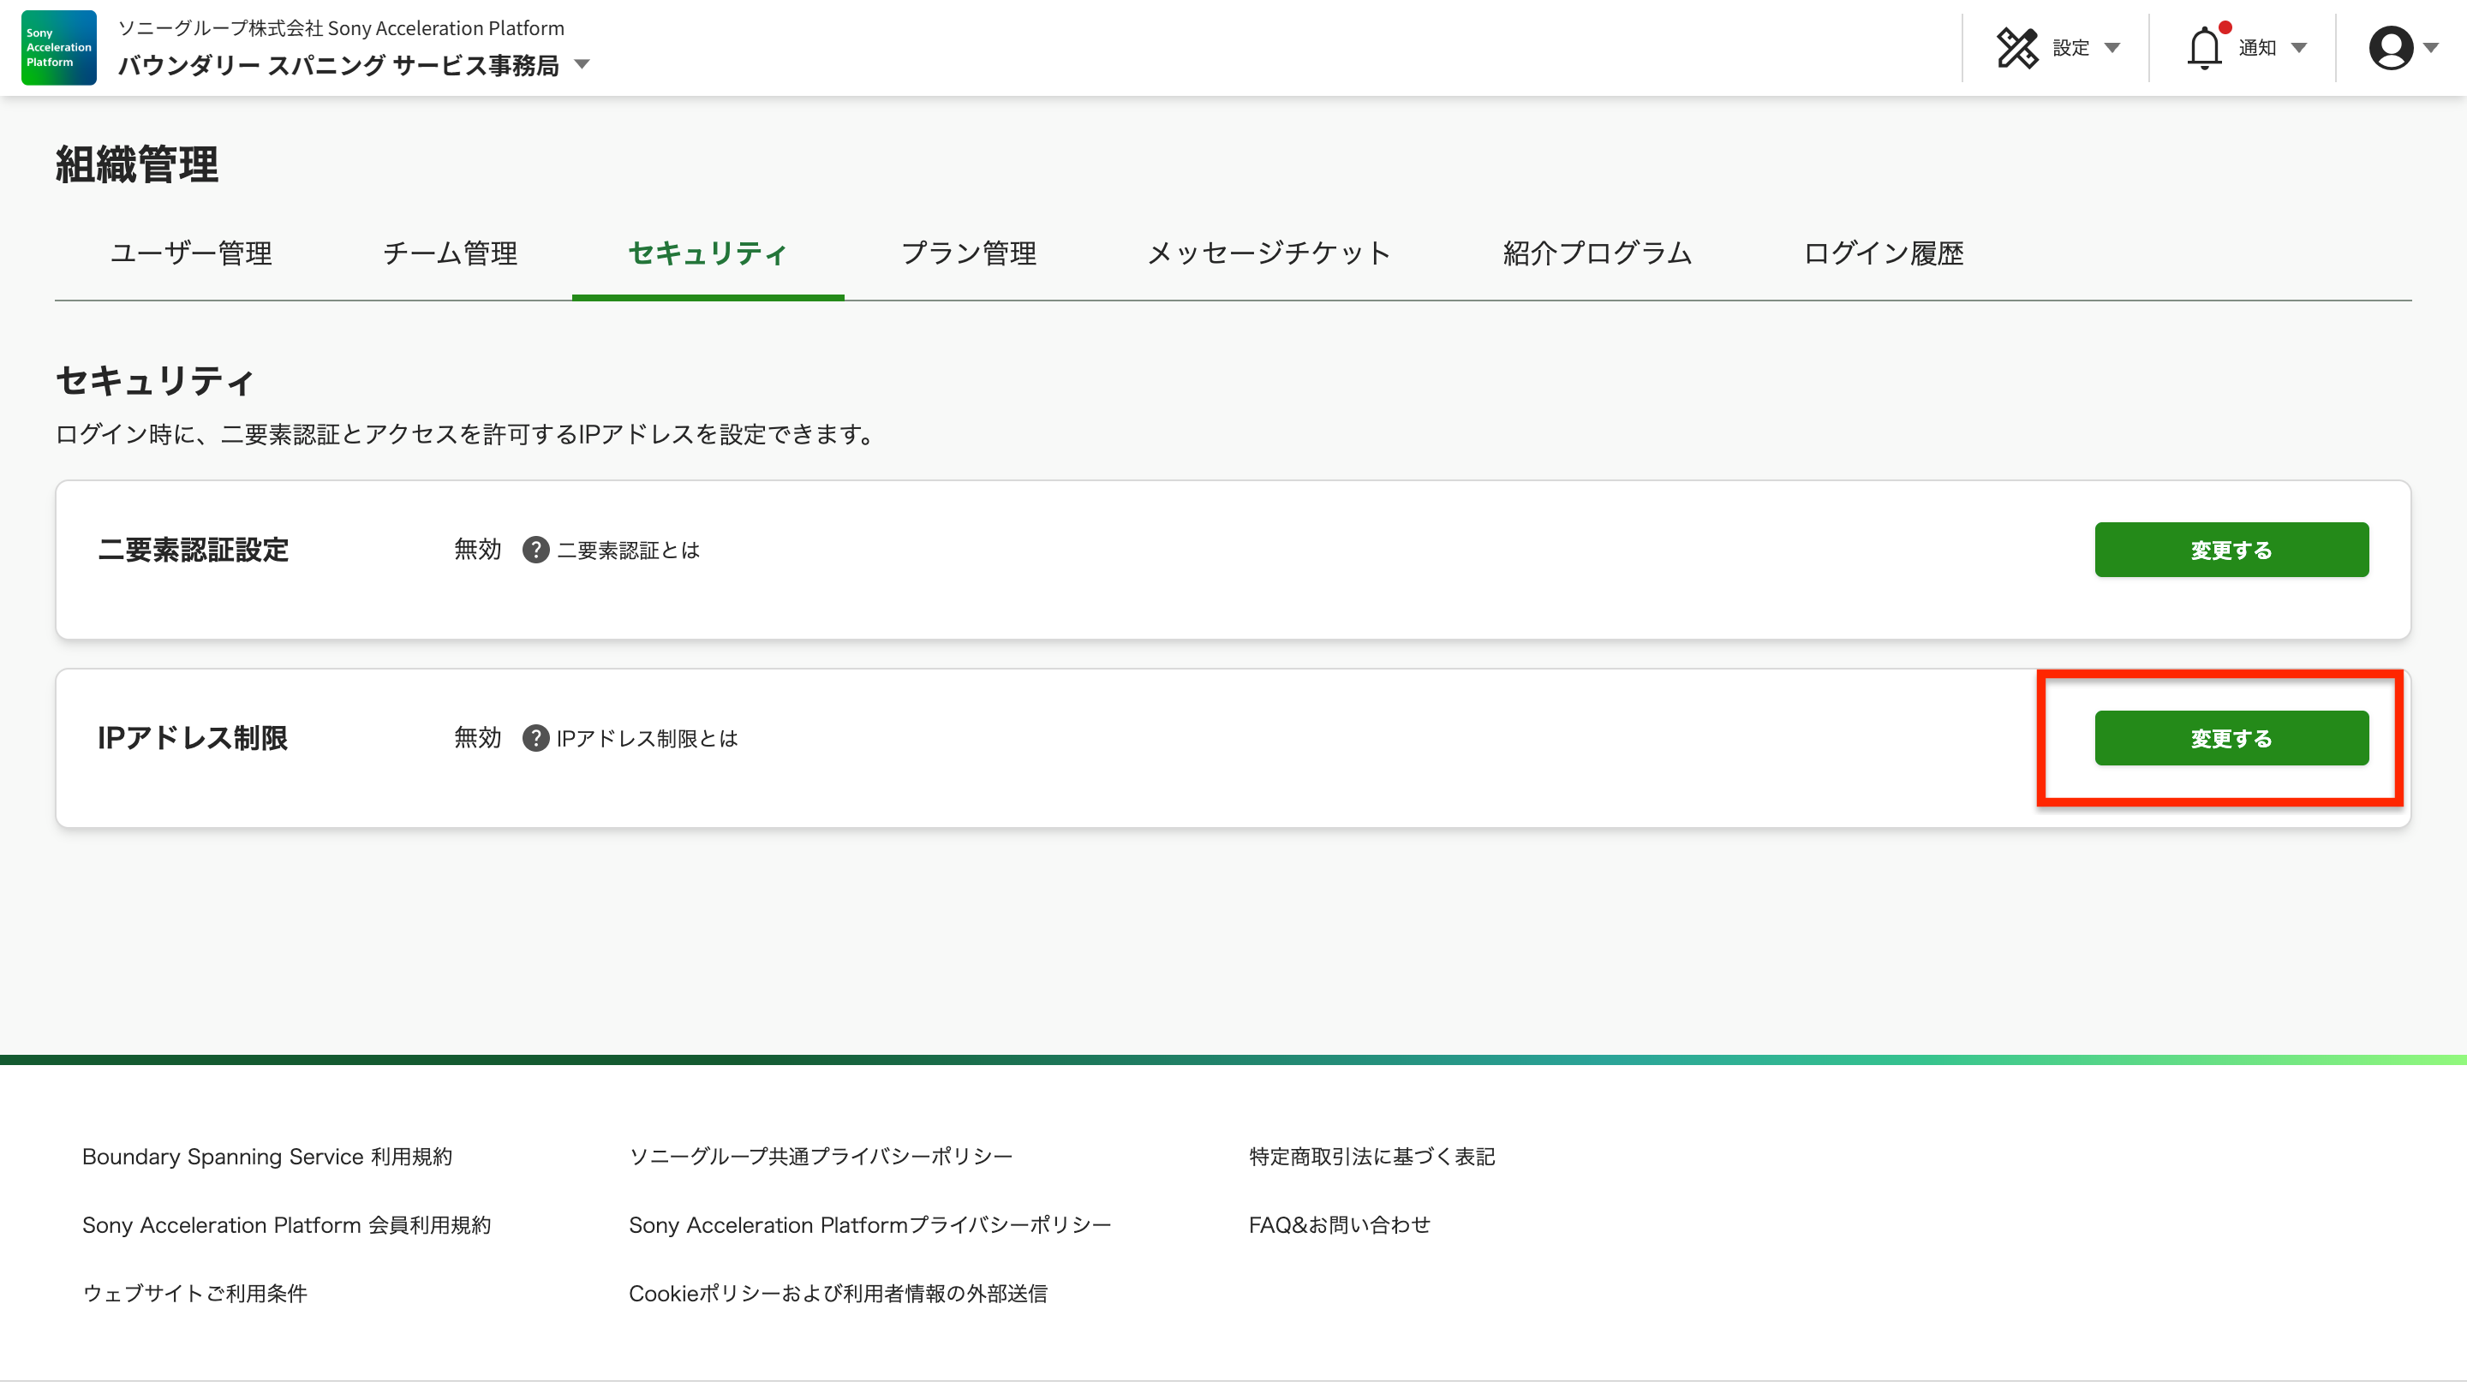The height and width of the screenshot is (1387, 2467).
Task: Open the 設定 dropdown arrow
Action: tap(2112, 48)
